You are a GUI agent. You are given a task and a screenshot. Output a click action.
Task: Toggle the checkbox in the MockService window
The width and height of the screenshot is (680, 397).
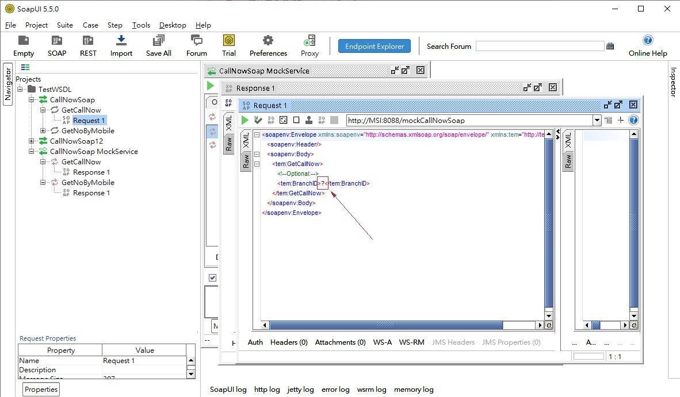[x=212, y=278]
